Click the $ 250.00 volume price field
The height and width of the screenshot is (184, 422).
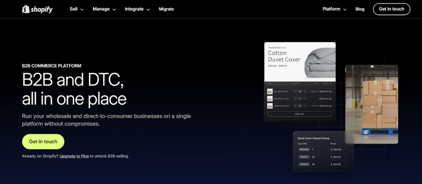(339, 157)
